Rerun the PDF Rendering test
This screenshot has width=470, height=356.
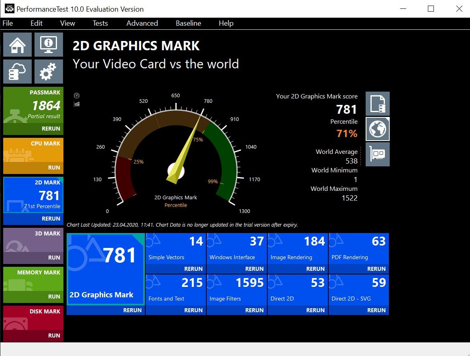(x=359, y=269)
